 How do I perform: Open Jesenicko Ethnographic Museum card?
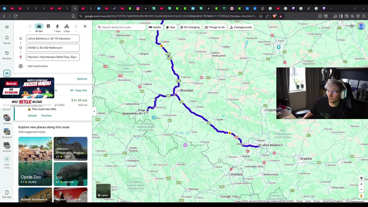(70, 149)
